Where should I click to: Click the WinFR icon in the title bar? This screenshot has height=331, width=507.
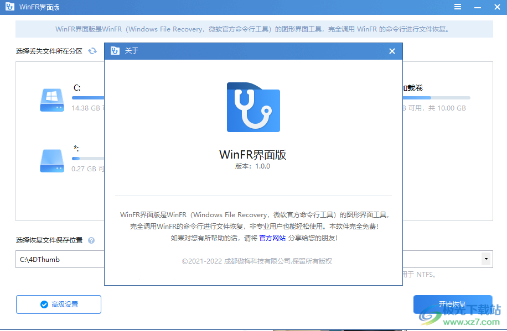coord(8,7)
